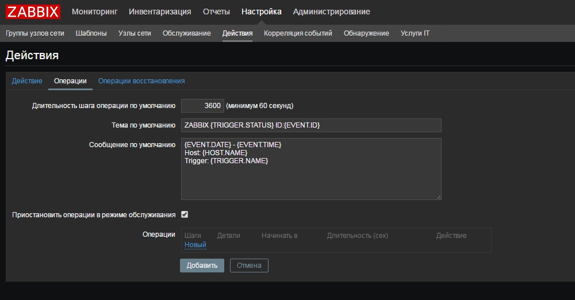Click the Тема по умолчанию field
Screen dimensions: 575x300
pyautogui.click(x=311, y=125)
